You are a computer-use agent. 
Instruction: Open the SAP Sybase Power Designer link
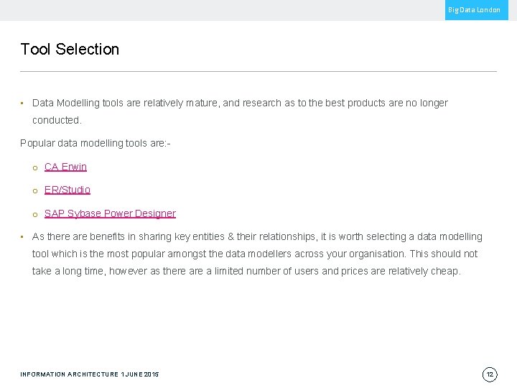tap(110, 213)
